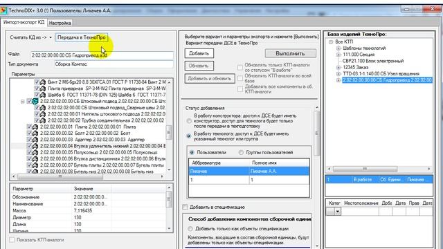
Task: Click part icon of 2.02.02.00.00.02 Болт row
Action: (35, 133)
